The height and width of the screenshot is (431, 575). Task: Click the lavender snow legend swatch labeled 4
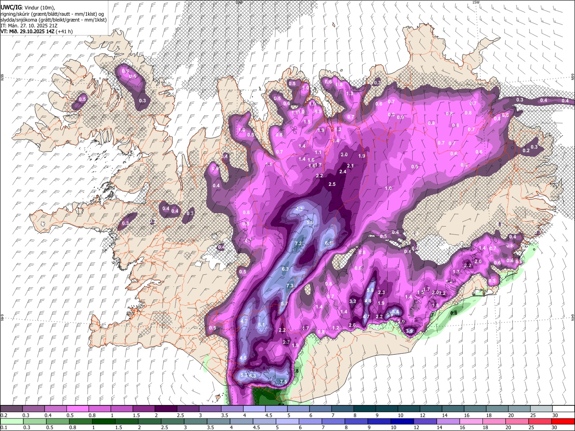click(x=254, y=409)
